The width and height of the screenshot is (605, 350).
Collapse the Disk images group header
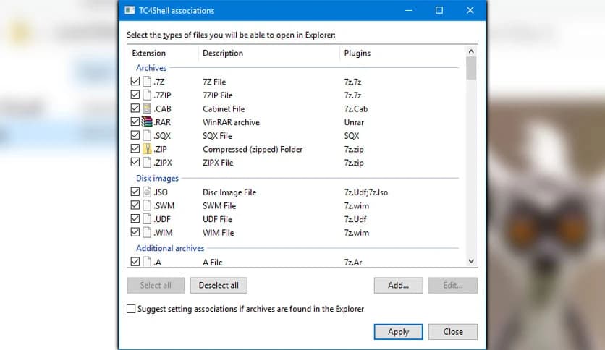click(x=157, y=178)
